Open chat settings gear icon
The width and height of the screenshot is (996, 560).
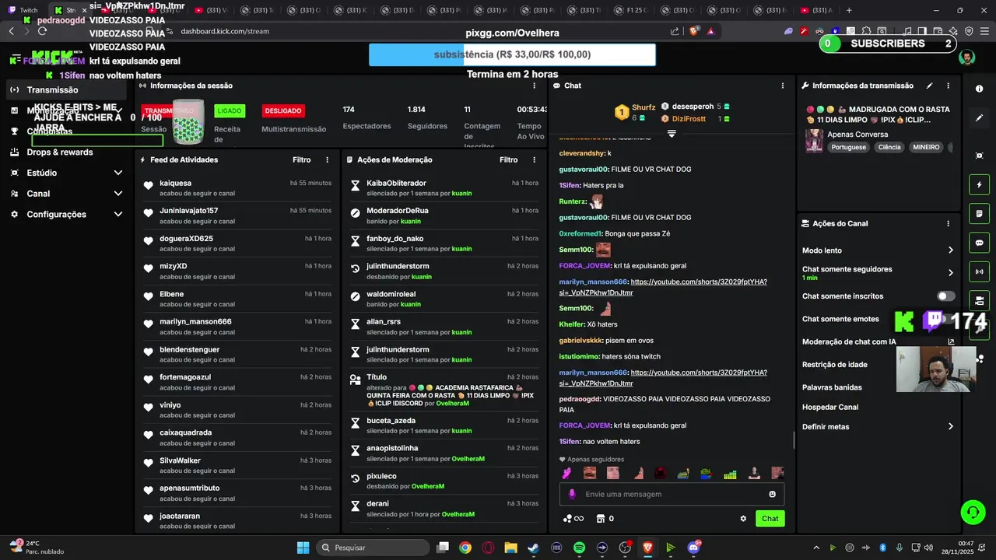[743, 519]
